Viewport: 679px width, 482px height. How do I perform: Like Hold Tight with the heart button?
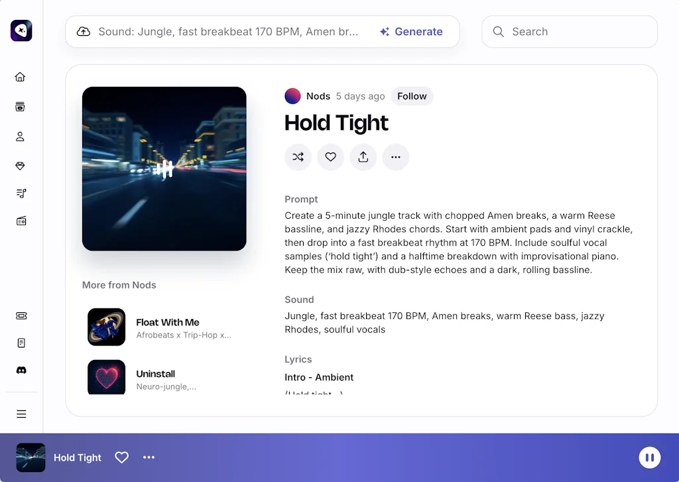coord(330,157)
